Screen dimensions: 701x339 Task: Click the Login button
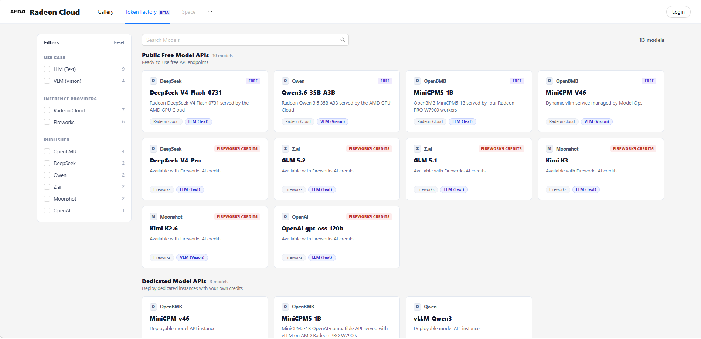[678, 12]
